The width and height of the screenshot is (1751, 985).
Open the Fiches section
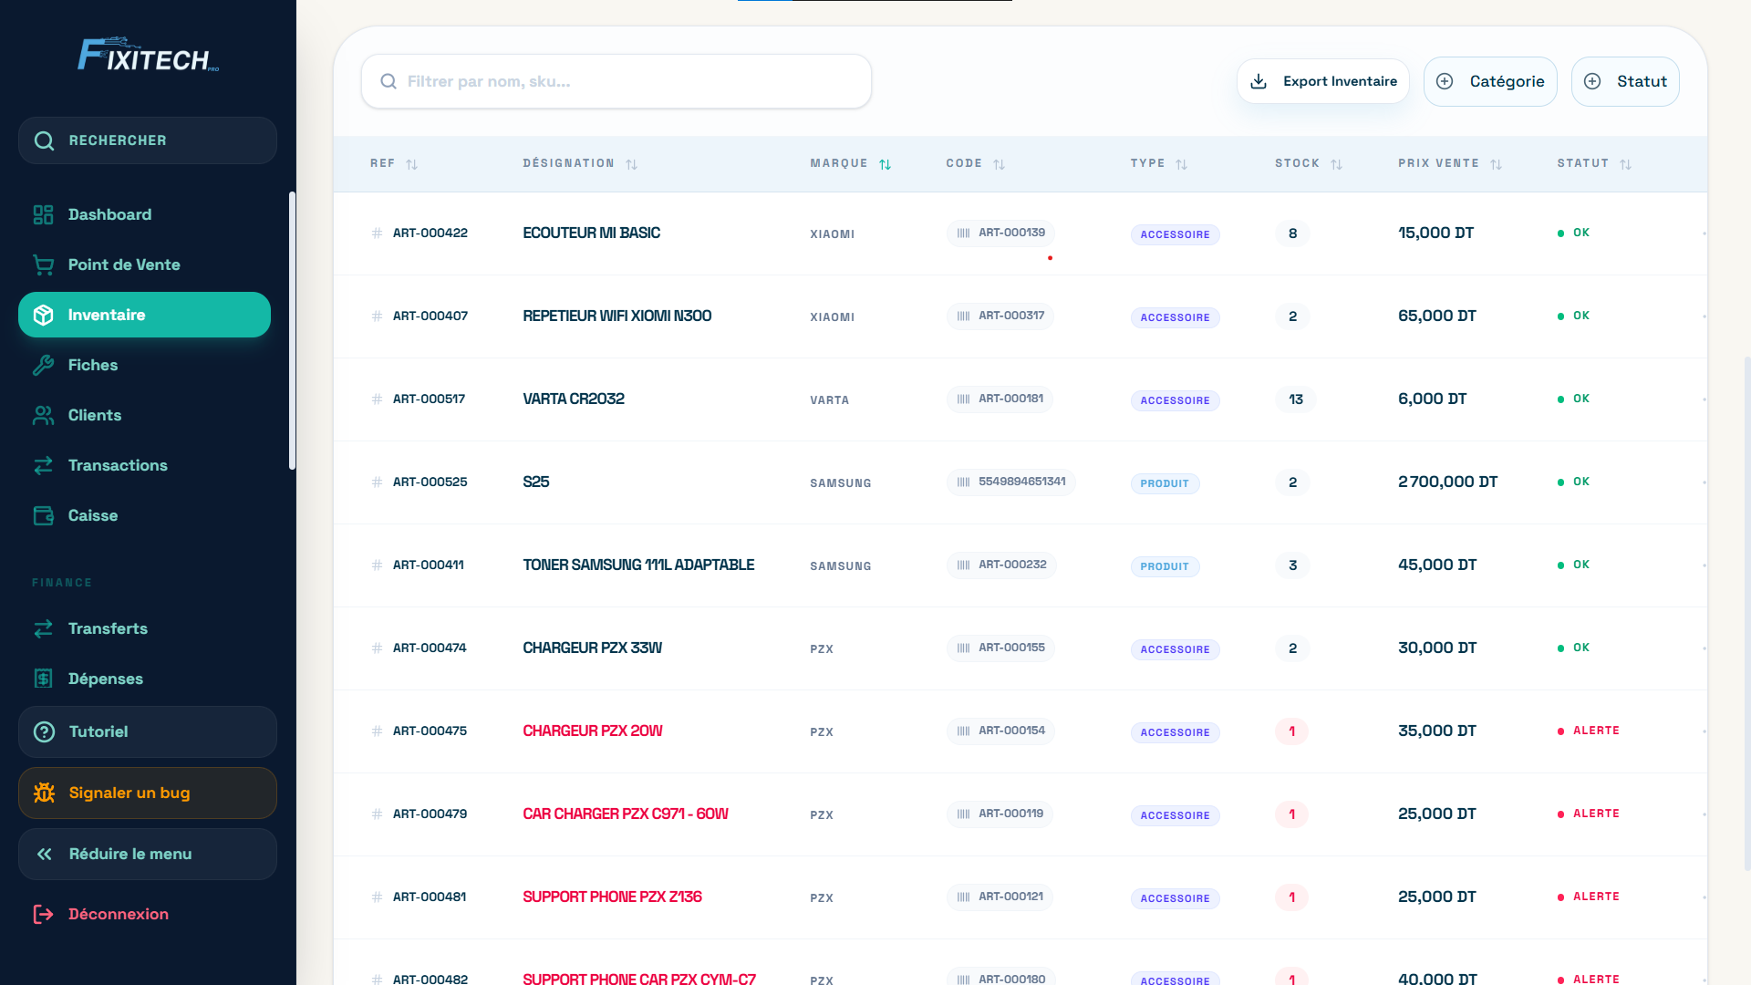pos(145,365)
